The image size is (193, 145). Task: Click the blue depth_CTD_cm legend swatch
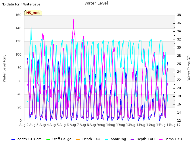point(13,140)
